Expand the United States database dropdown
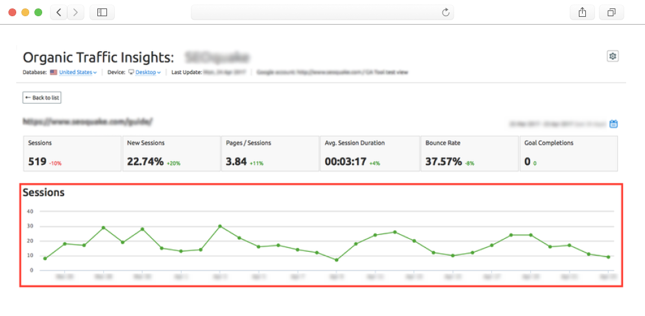 coord(78,73)
